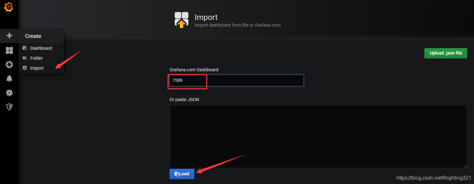
Task: Click the paste icon inside Load button
Action: (x=177, y=174)
